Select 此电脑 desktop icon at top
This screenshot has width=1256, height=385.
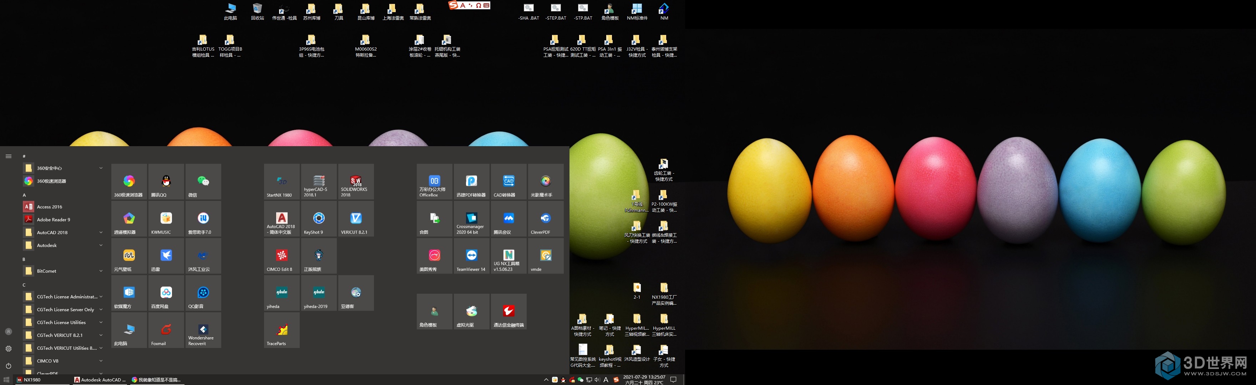point(231,12)
